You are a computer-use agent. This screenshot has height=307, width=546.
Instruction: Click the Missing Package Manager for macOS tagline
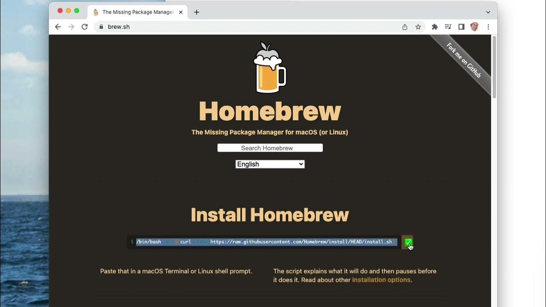coord(270,132)
